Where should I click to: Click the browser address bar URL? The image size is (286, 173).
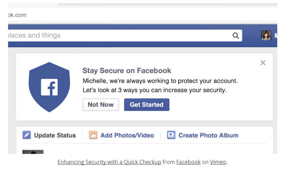(17, 15)
